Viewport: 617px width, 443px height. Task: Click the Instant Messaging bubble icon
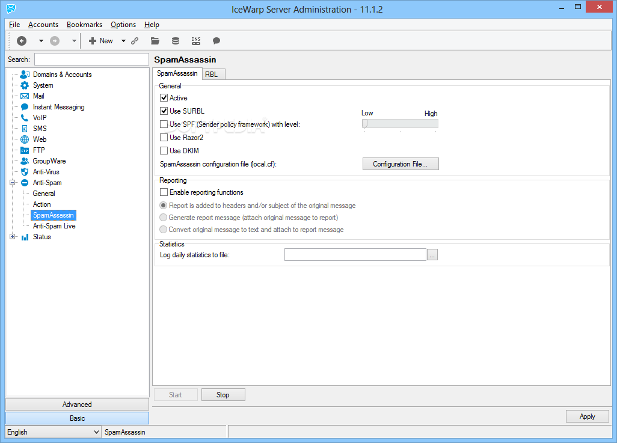coord(25,107)
